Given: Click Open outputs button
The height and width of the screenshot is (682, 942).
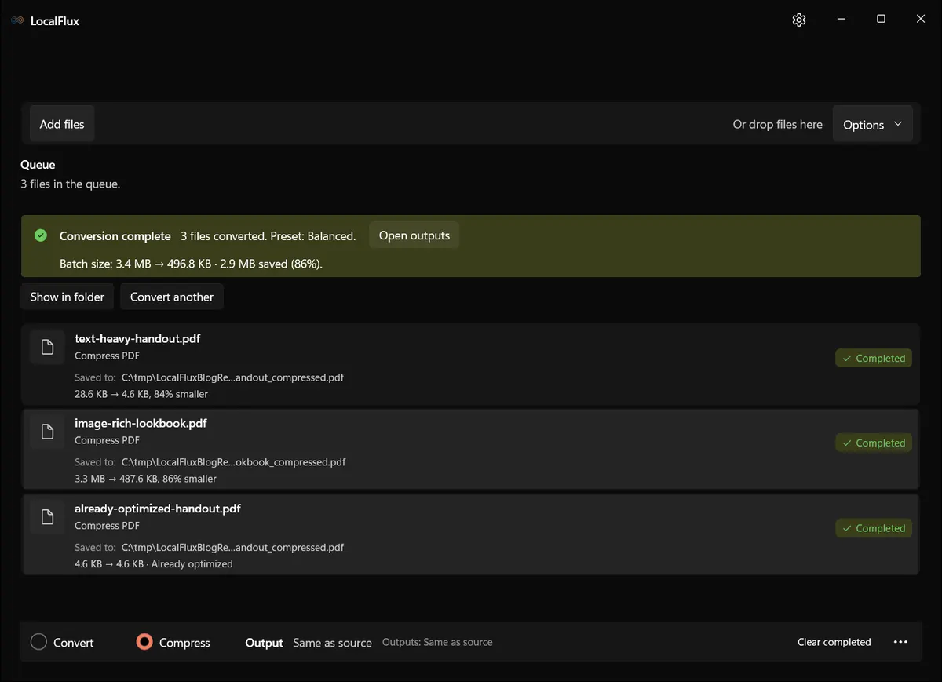Looking at the screenshot, I should coord(414,235).
